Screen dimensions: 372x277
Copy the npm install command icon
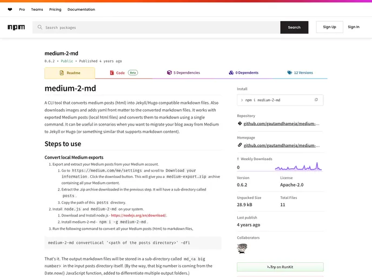316,100
